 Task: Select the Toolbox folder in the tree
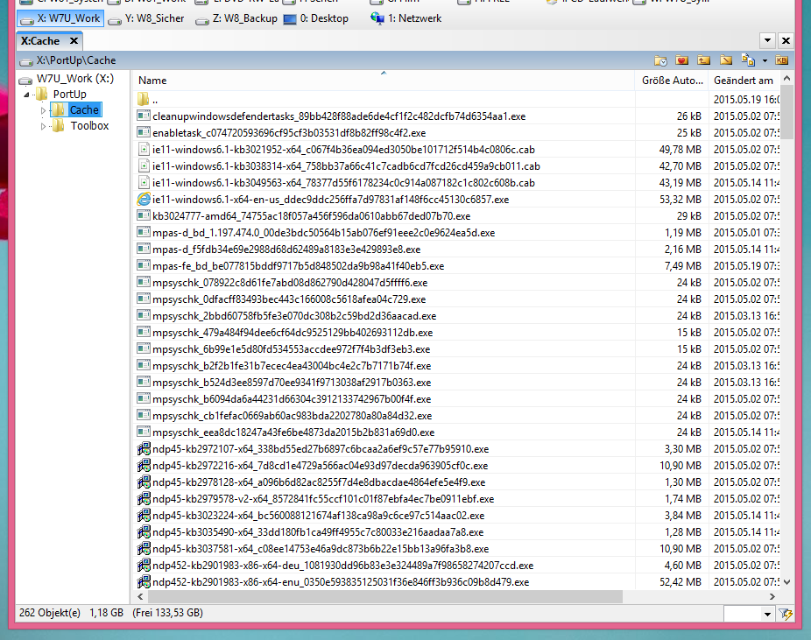coord(89,125)
